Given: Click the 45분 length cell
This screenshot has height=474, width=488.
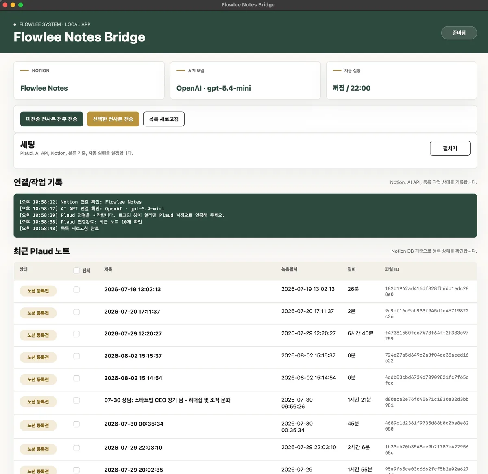Looking at the screenshot, I should pos(353,423).
